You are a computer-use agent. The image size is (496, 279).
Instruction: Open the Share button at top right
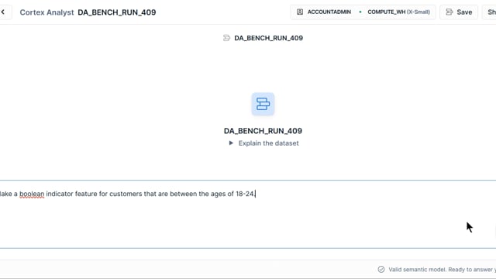[x=490, y=12]
